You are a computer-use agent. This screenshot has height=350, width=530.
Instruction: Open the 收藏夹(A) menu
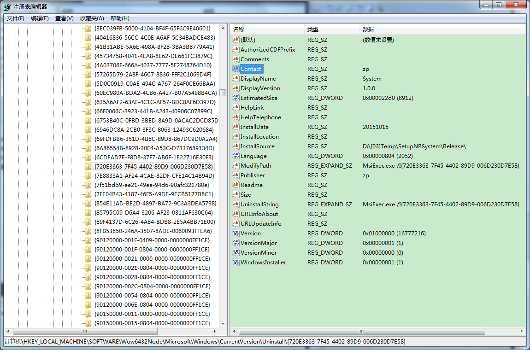click(92, 18)
